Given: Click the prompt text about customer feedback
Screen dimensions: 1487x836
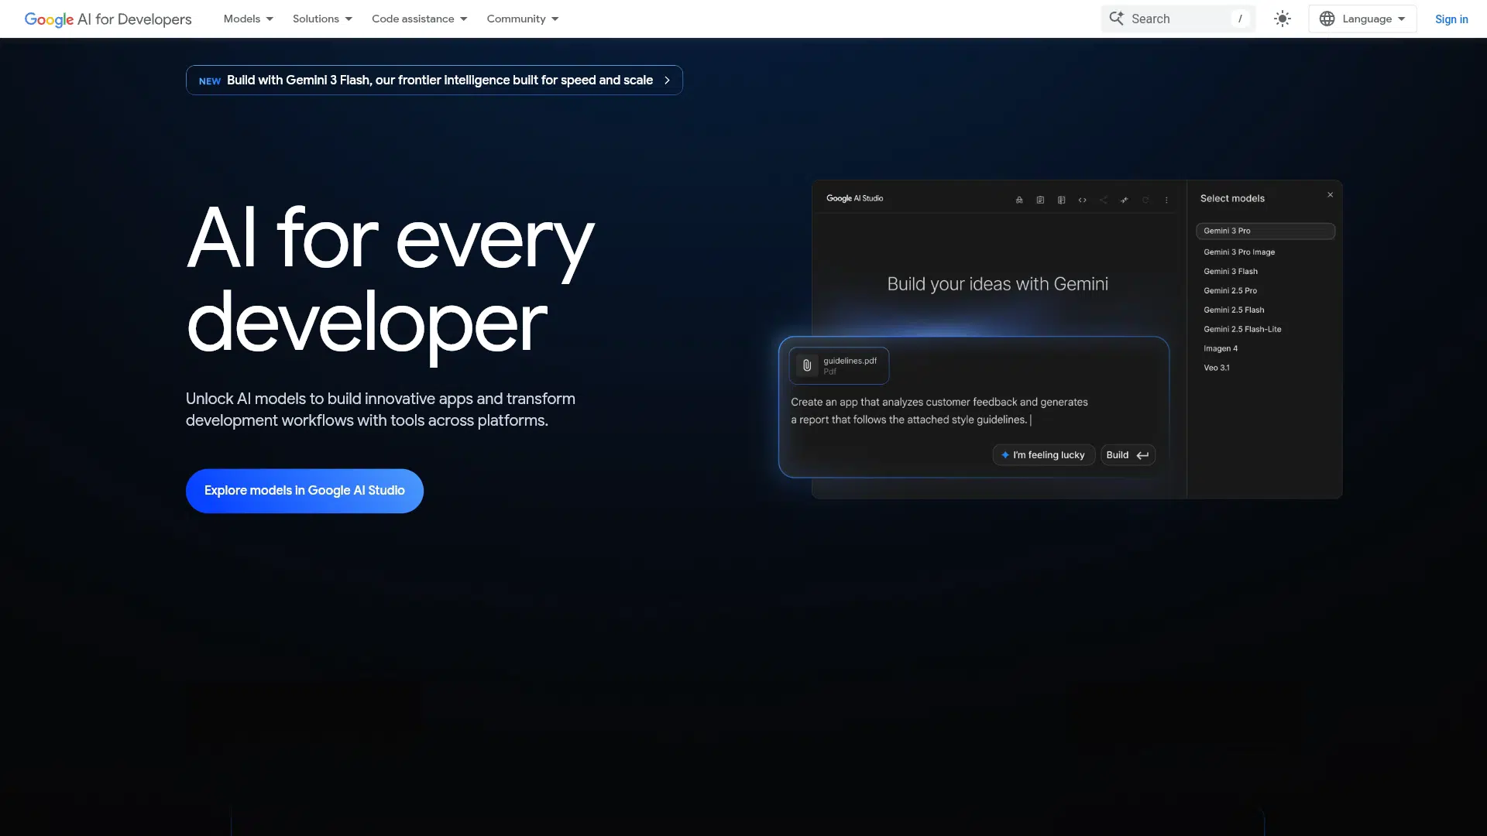Looking at the screenshot, I should (x=939, y=411).
